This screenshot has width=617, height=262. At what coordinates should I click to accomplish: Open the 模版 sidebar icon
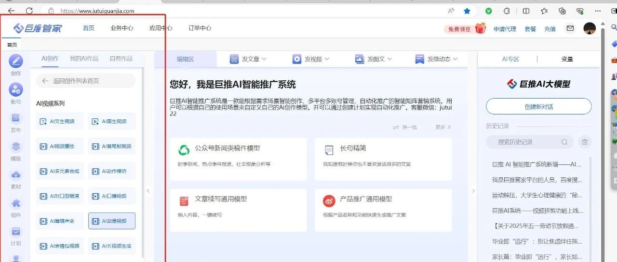point(16,146)
